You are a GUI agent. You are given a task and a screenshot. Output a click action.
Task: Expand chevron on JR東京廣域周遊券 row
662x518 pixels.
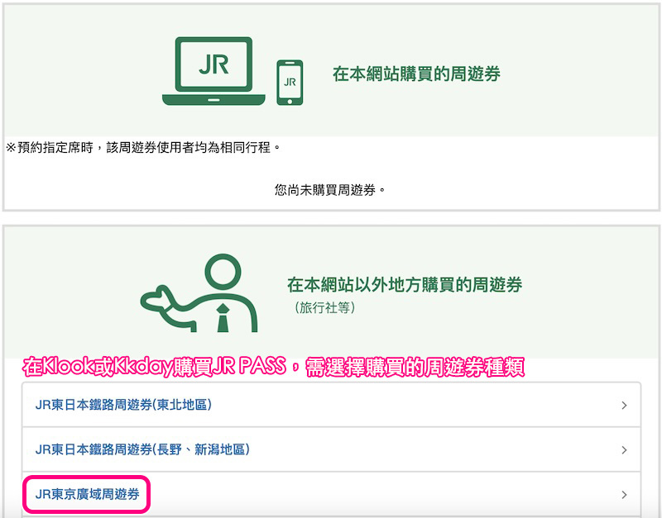pyautogui.click(x=624, y=495)
